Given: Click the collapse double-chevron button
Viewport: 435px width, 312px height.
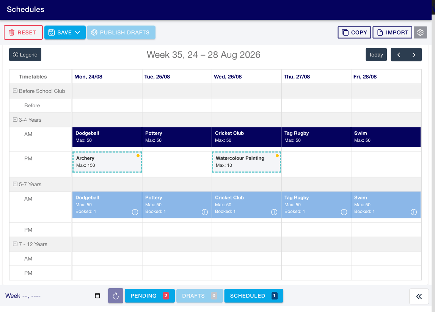Looking at the screenshot, I should point(419,296).
